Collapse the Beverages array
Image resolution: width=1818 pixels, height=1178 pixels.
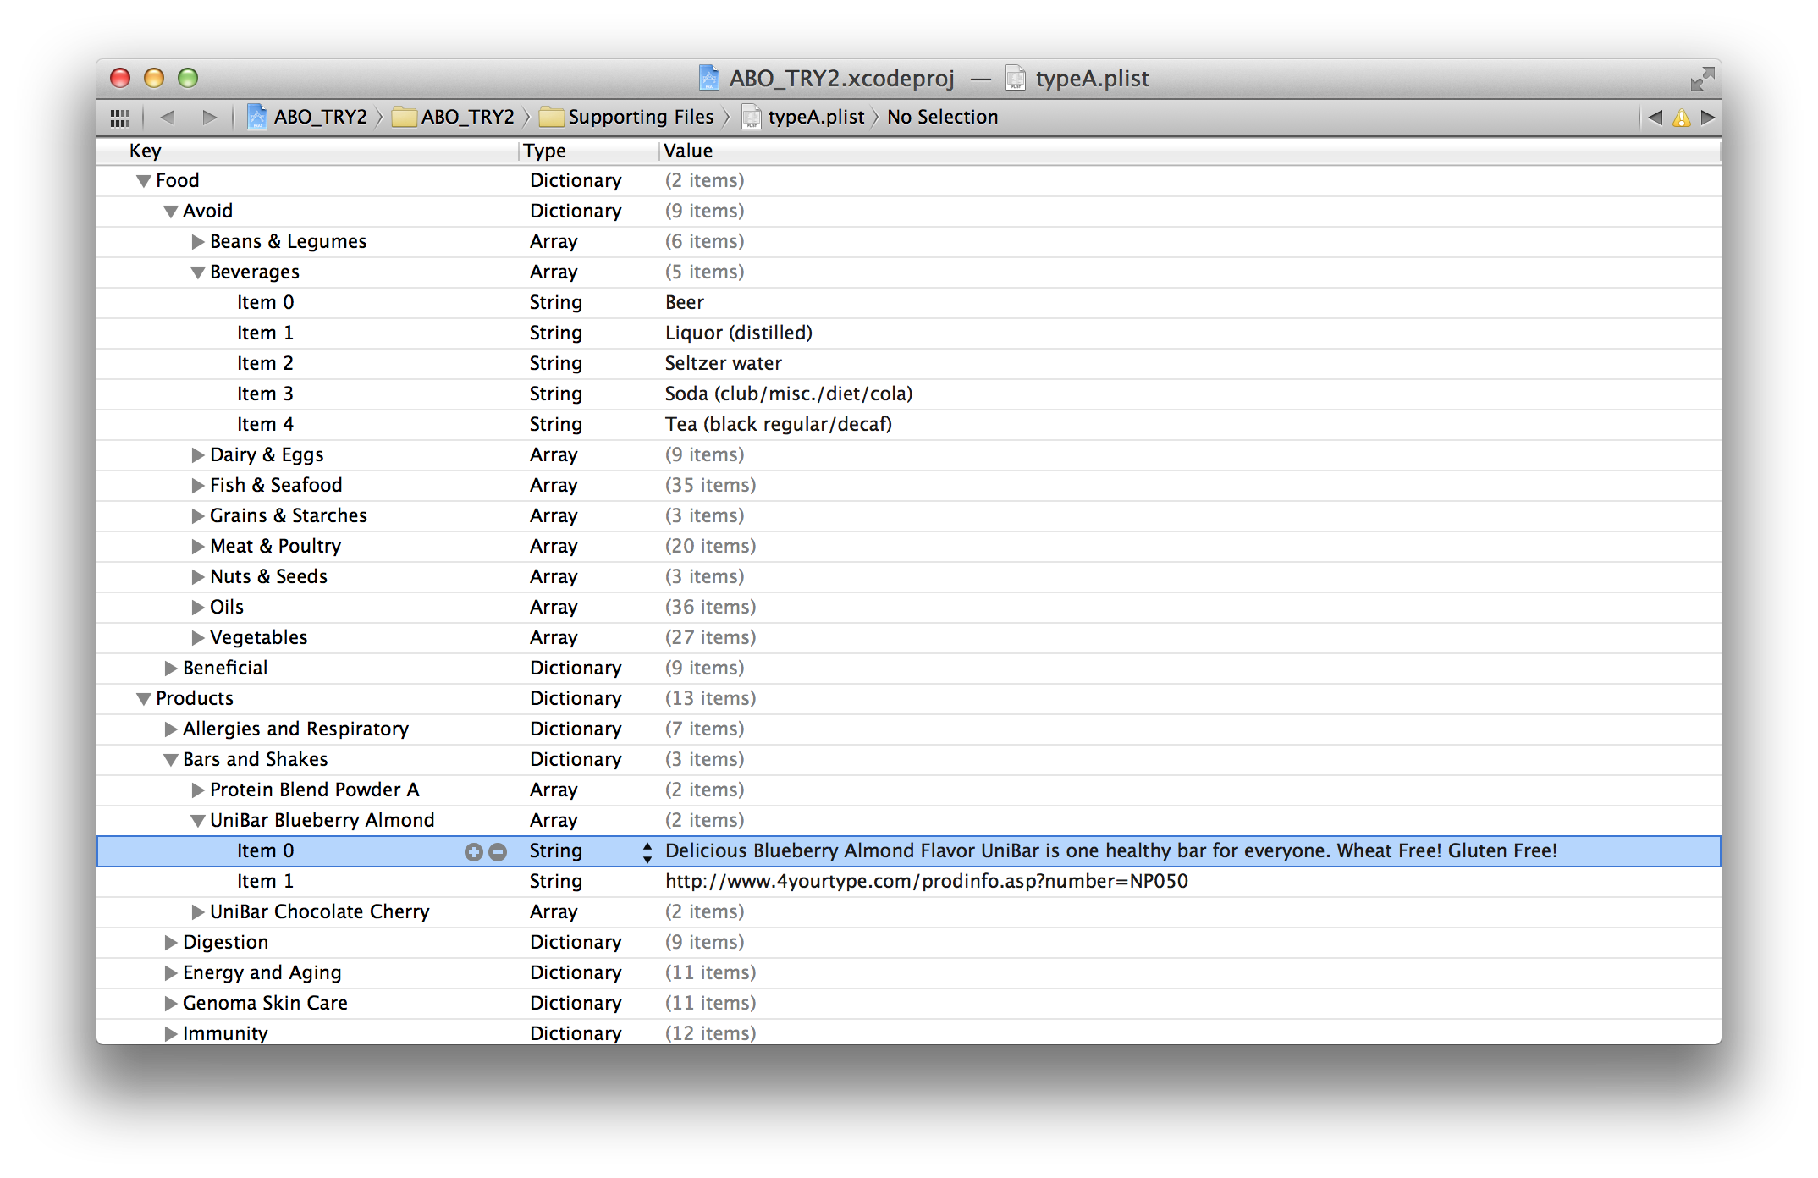point(198,272)
